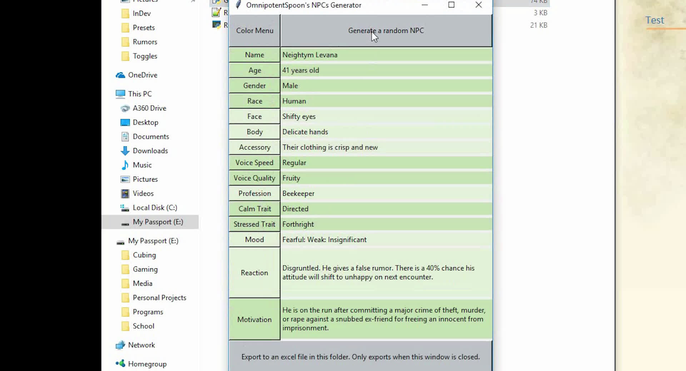Click the Test tab heading
The height and width of the screenshot is (371, 686).
(x=655, y=20)
